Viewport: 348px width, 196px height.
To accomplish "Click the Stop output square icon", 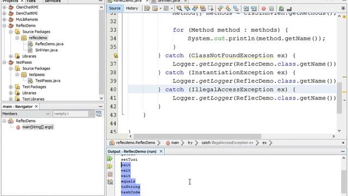I will pyautogui.click(x=110, y=174).
